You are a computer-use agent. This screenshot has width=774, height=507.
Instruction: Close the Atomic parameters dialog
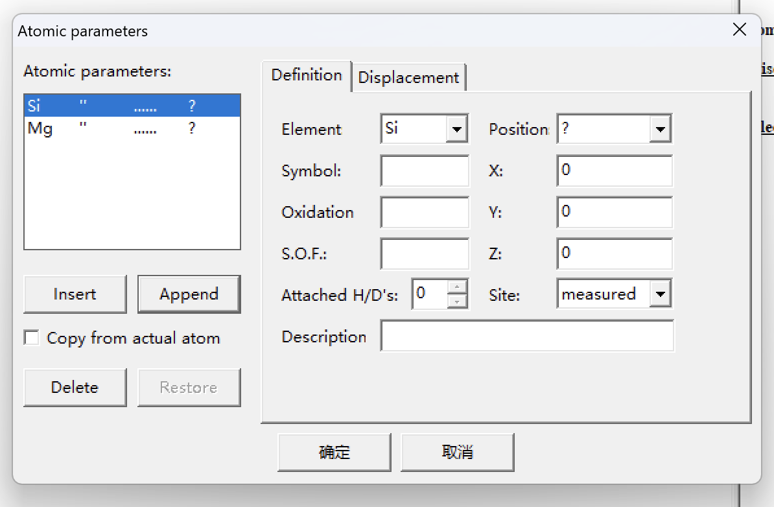pos(739,30)
